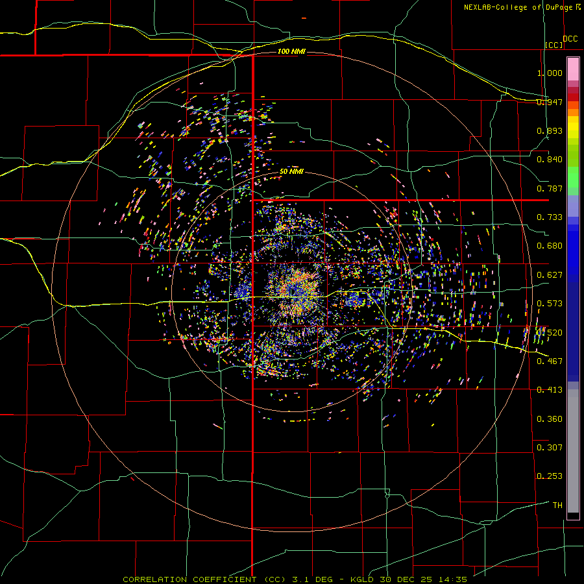
Task: Click the Correlation Coefficient caption at bottom
Action: 295,579
